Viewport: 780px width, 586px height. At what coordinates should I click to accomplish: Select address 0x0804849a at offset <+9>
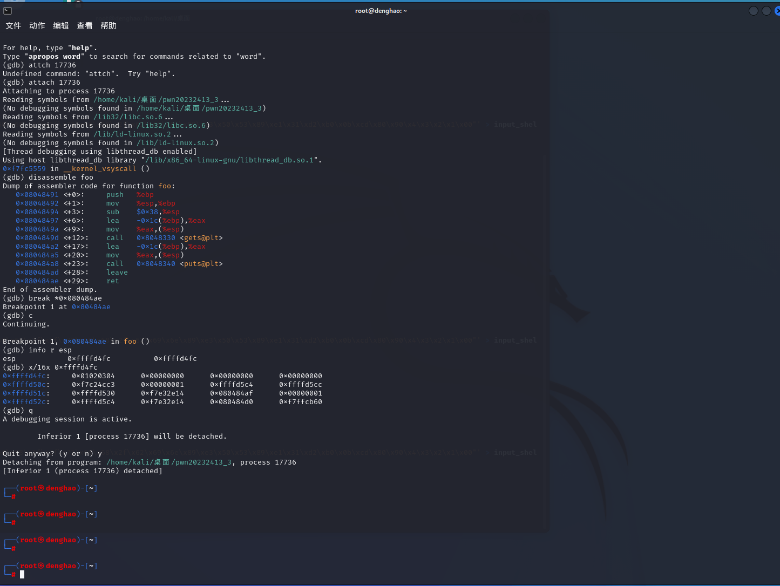[37, 229]
